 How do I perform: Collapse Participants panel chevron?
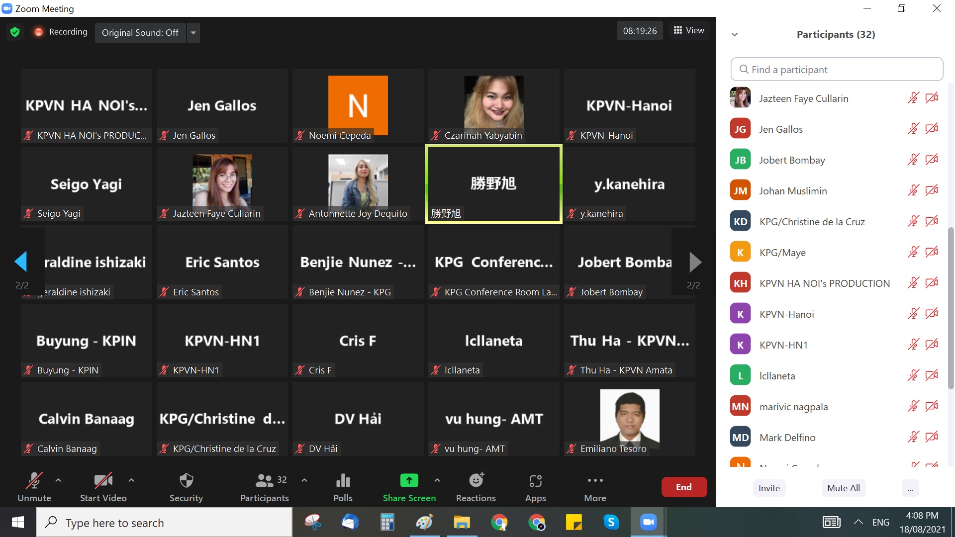(x=735, y=34)
